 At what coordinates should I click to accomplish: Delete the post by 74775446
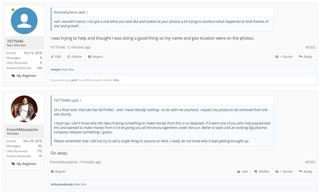tap(74, 57)
